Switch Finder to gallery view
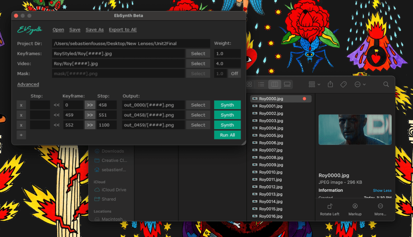413x237 pixels. 287,84
